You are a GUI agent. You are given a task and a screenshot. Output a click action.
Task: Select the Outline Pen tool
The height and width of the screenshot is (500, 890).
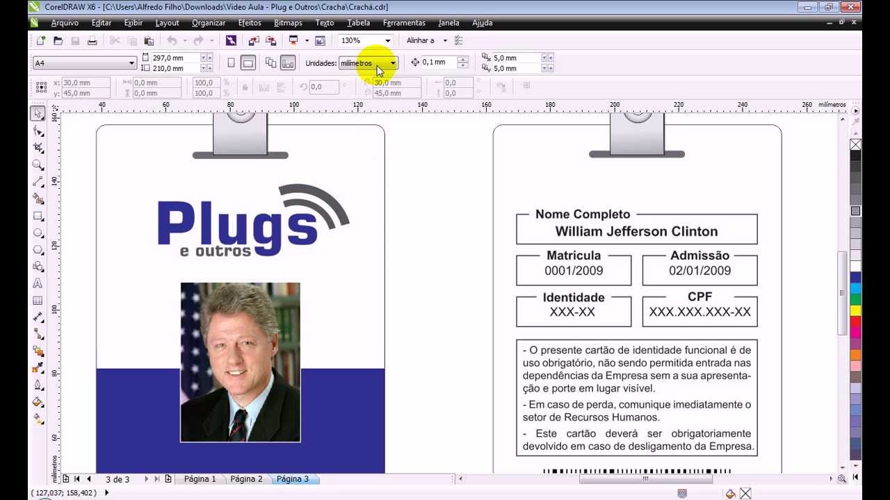coord(38,385)
